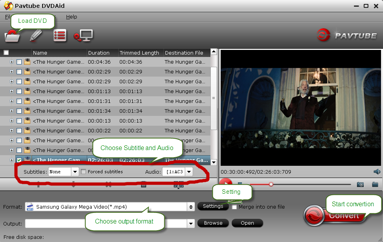Image resolution: width=383 pixels, height=242 pixels.
Task: Expand the 02:26:03 main title row
Action: tap(11, 160)
